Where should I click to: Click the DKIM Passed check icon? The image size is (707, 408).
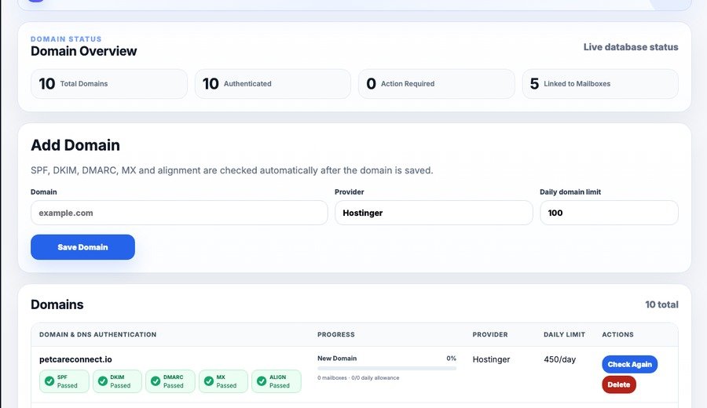103,381
